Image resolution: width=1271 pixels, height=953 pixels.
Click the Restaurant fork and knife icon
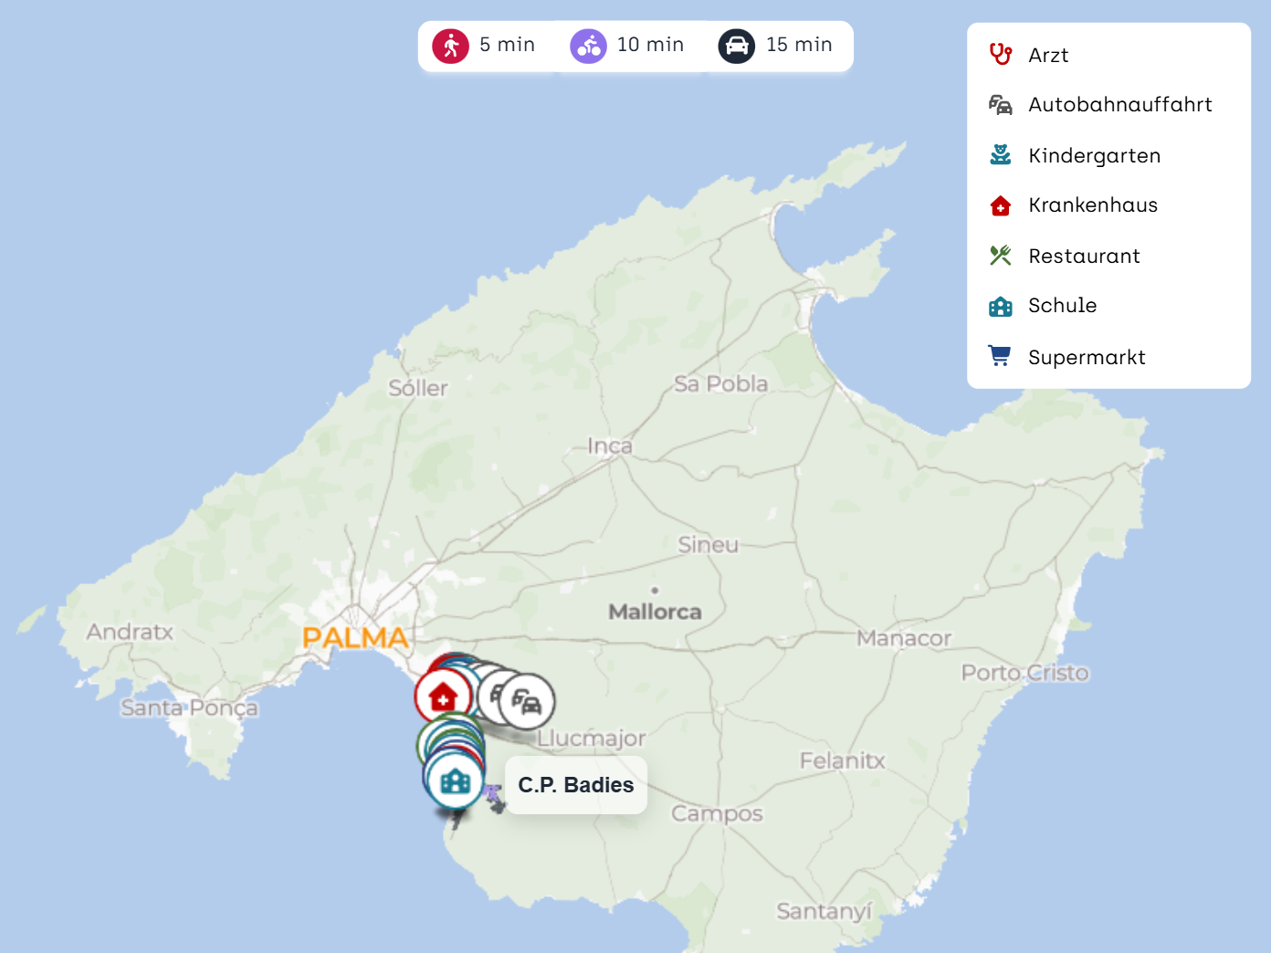click(x=1001, y=256)
